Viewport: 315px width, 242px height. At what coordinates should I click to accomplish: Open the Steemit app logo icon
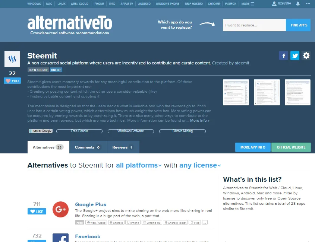(x=12, y=59)
